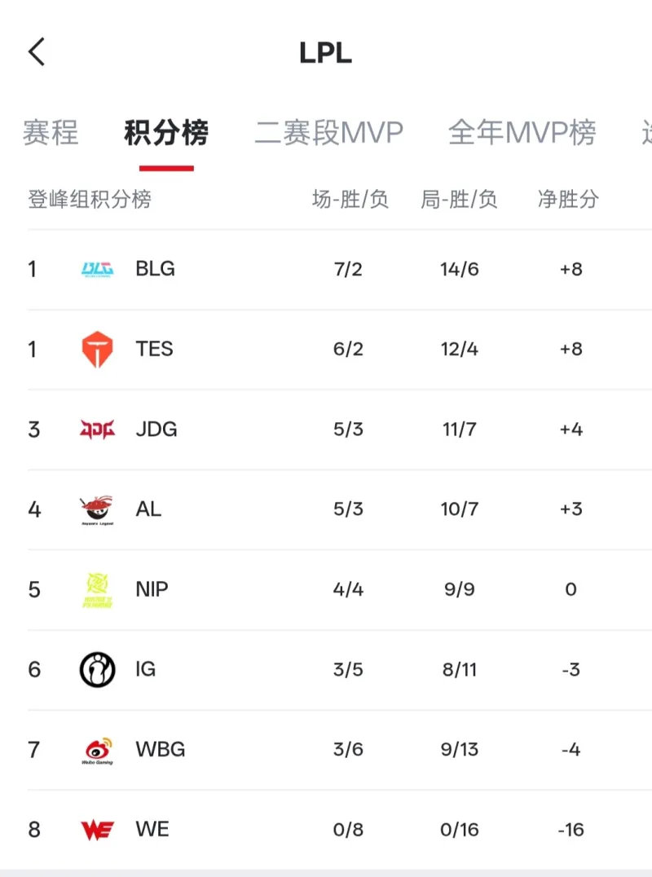Click the 净胜分 column header
Image resolution: width=652 pixels, height=877 pixels.
tap(568, 199)
